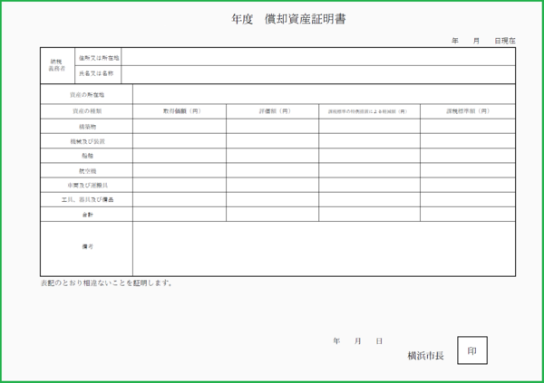Click the 課税標準の特例措置による軽減額（円） header
Viewport: 544px width, 383px height.
(368, 111)
